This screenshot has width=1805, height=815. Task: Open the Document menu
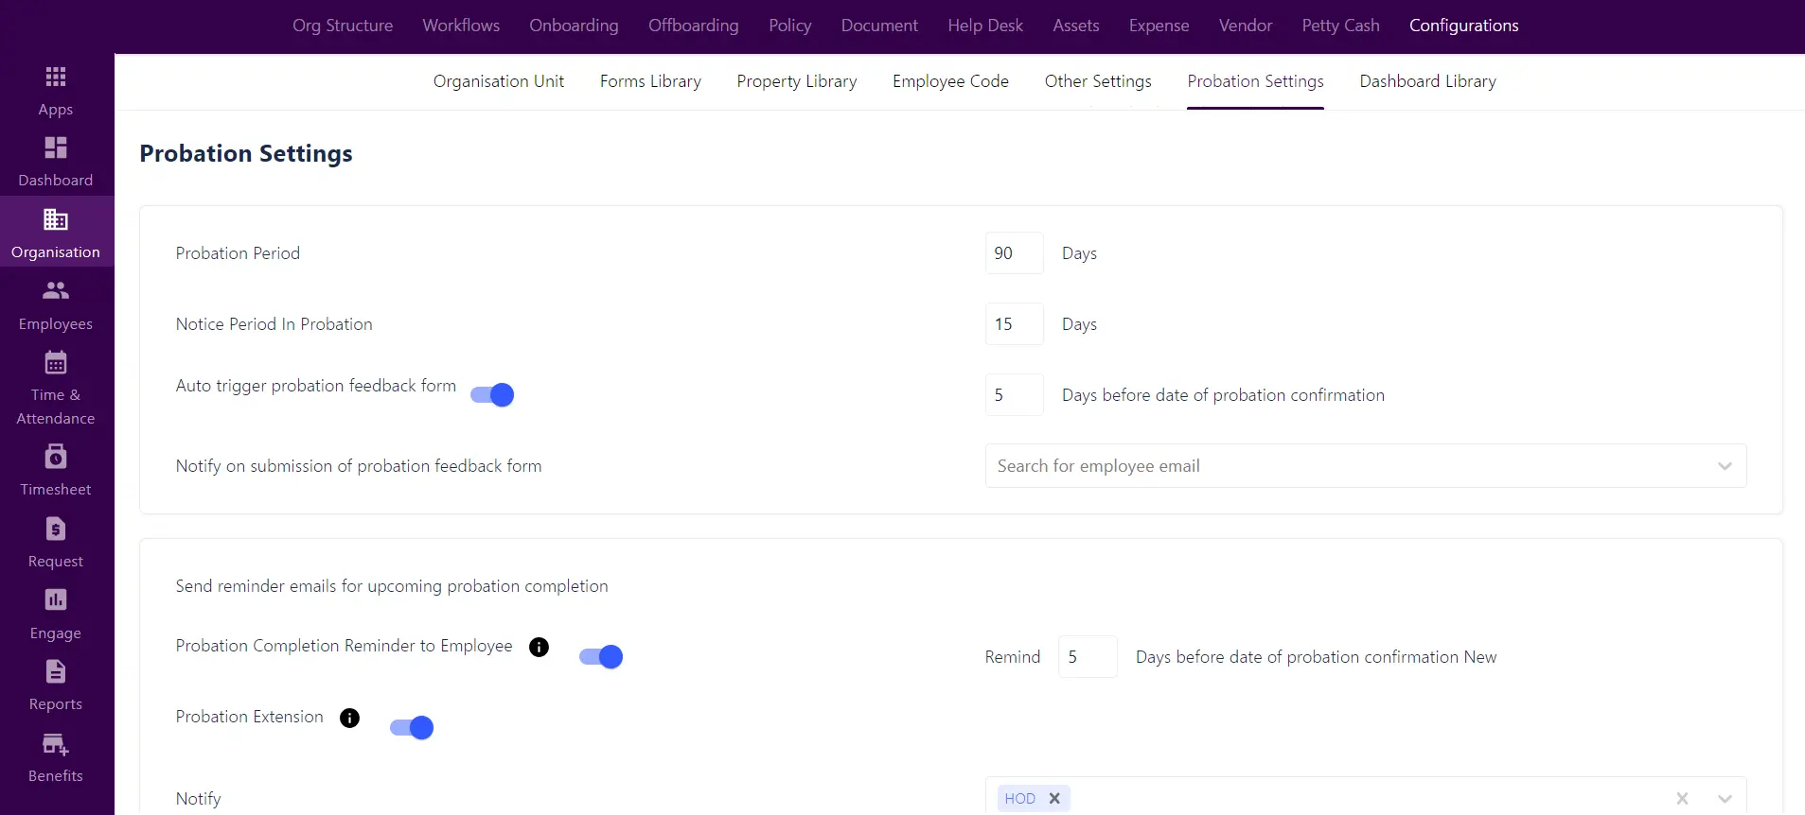point(879,26)
